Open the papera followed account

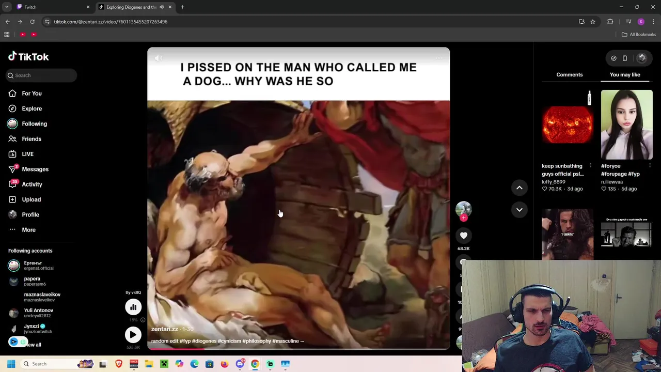coord(28,281)
